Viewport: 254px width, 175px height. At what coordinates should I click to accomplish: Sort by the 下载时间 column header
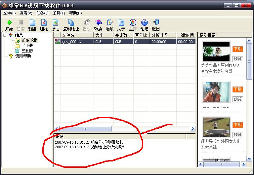pos(186,35)
